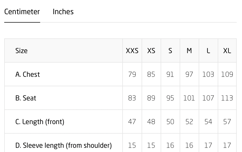Select the 'C. Length (front)' row label
242x152 pixels.
pyautogui.click(x=40, y=122)
